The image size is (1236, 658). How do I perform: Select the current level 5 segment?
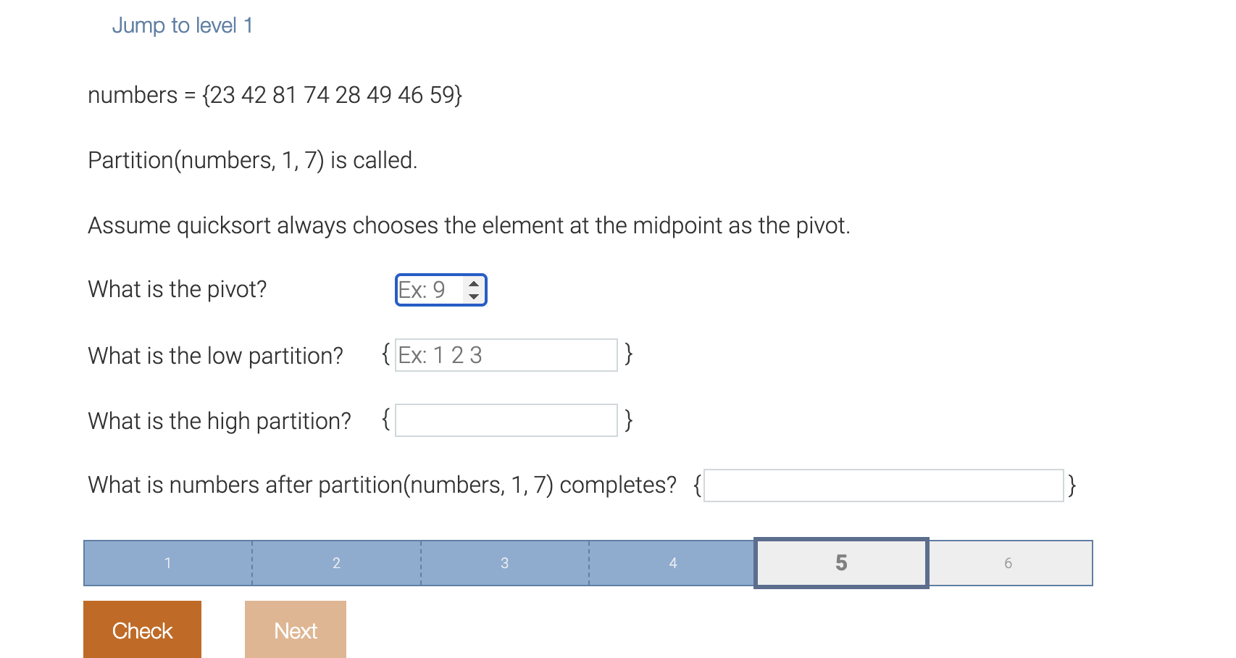[841, 563]
